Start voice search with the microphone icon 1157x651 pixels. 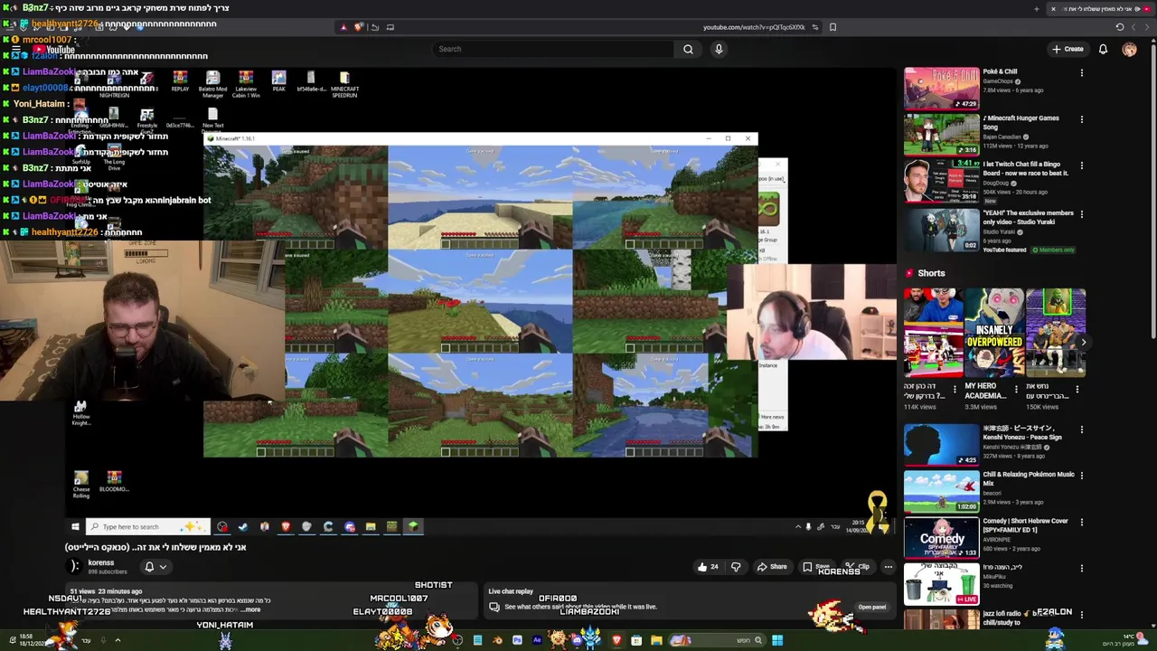pos(719,49)
